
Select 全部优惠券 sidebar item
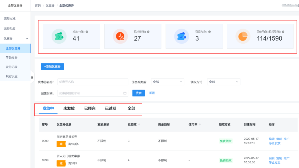[x=15, y=48]
